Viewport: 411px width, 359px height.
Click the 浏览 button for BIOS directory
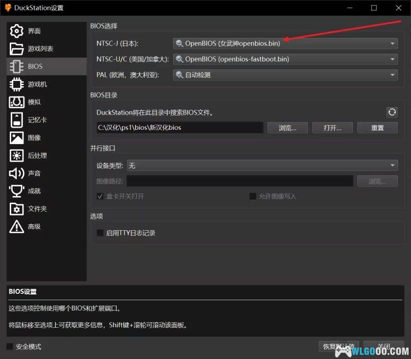click(288, 128)
